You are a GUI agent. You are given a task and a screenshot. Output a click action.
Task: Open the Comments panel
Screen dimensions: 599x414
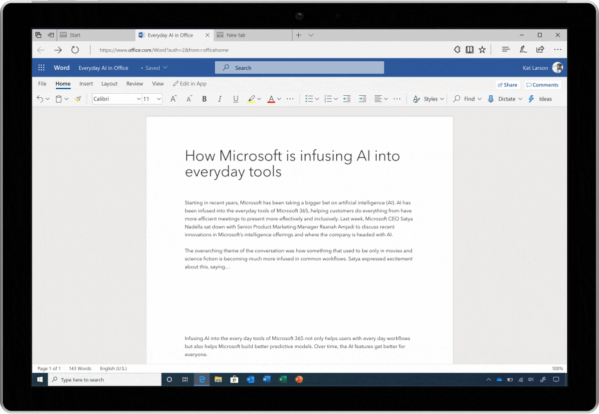pos(542,85)
